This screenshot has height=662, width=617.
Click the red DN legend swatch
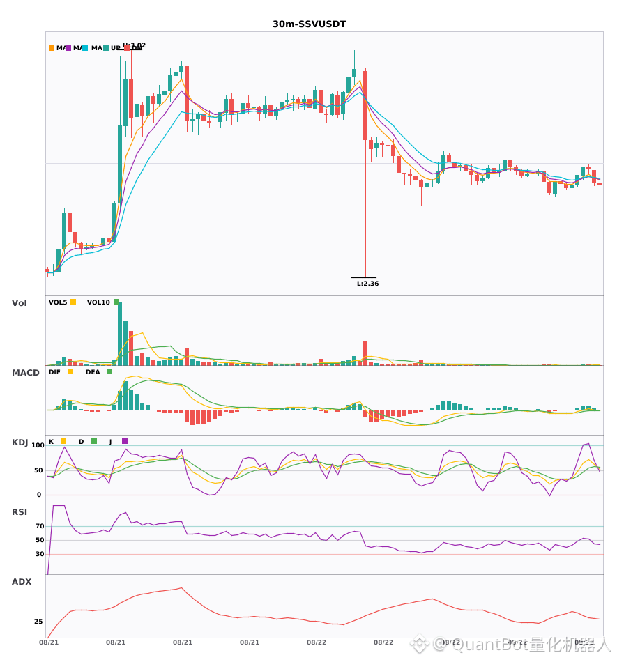pyautogui.click(x=127, y=48)
